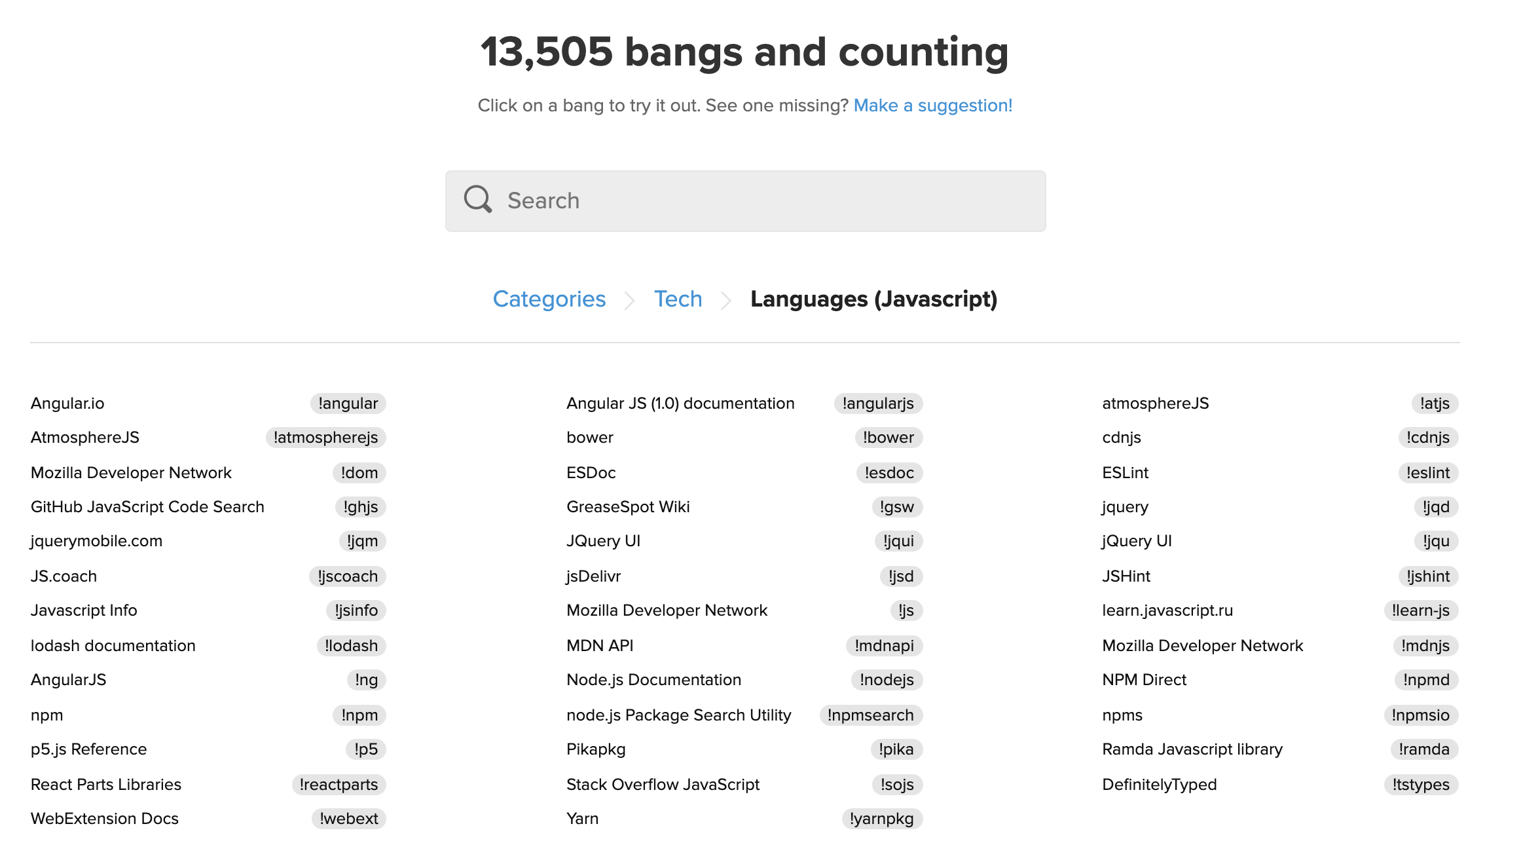Try the !js bang badge
Image resolution: width=1540 pixels, height=862 pixels.
(906, 610)
